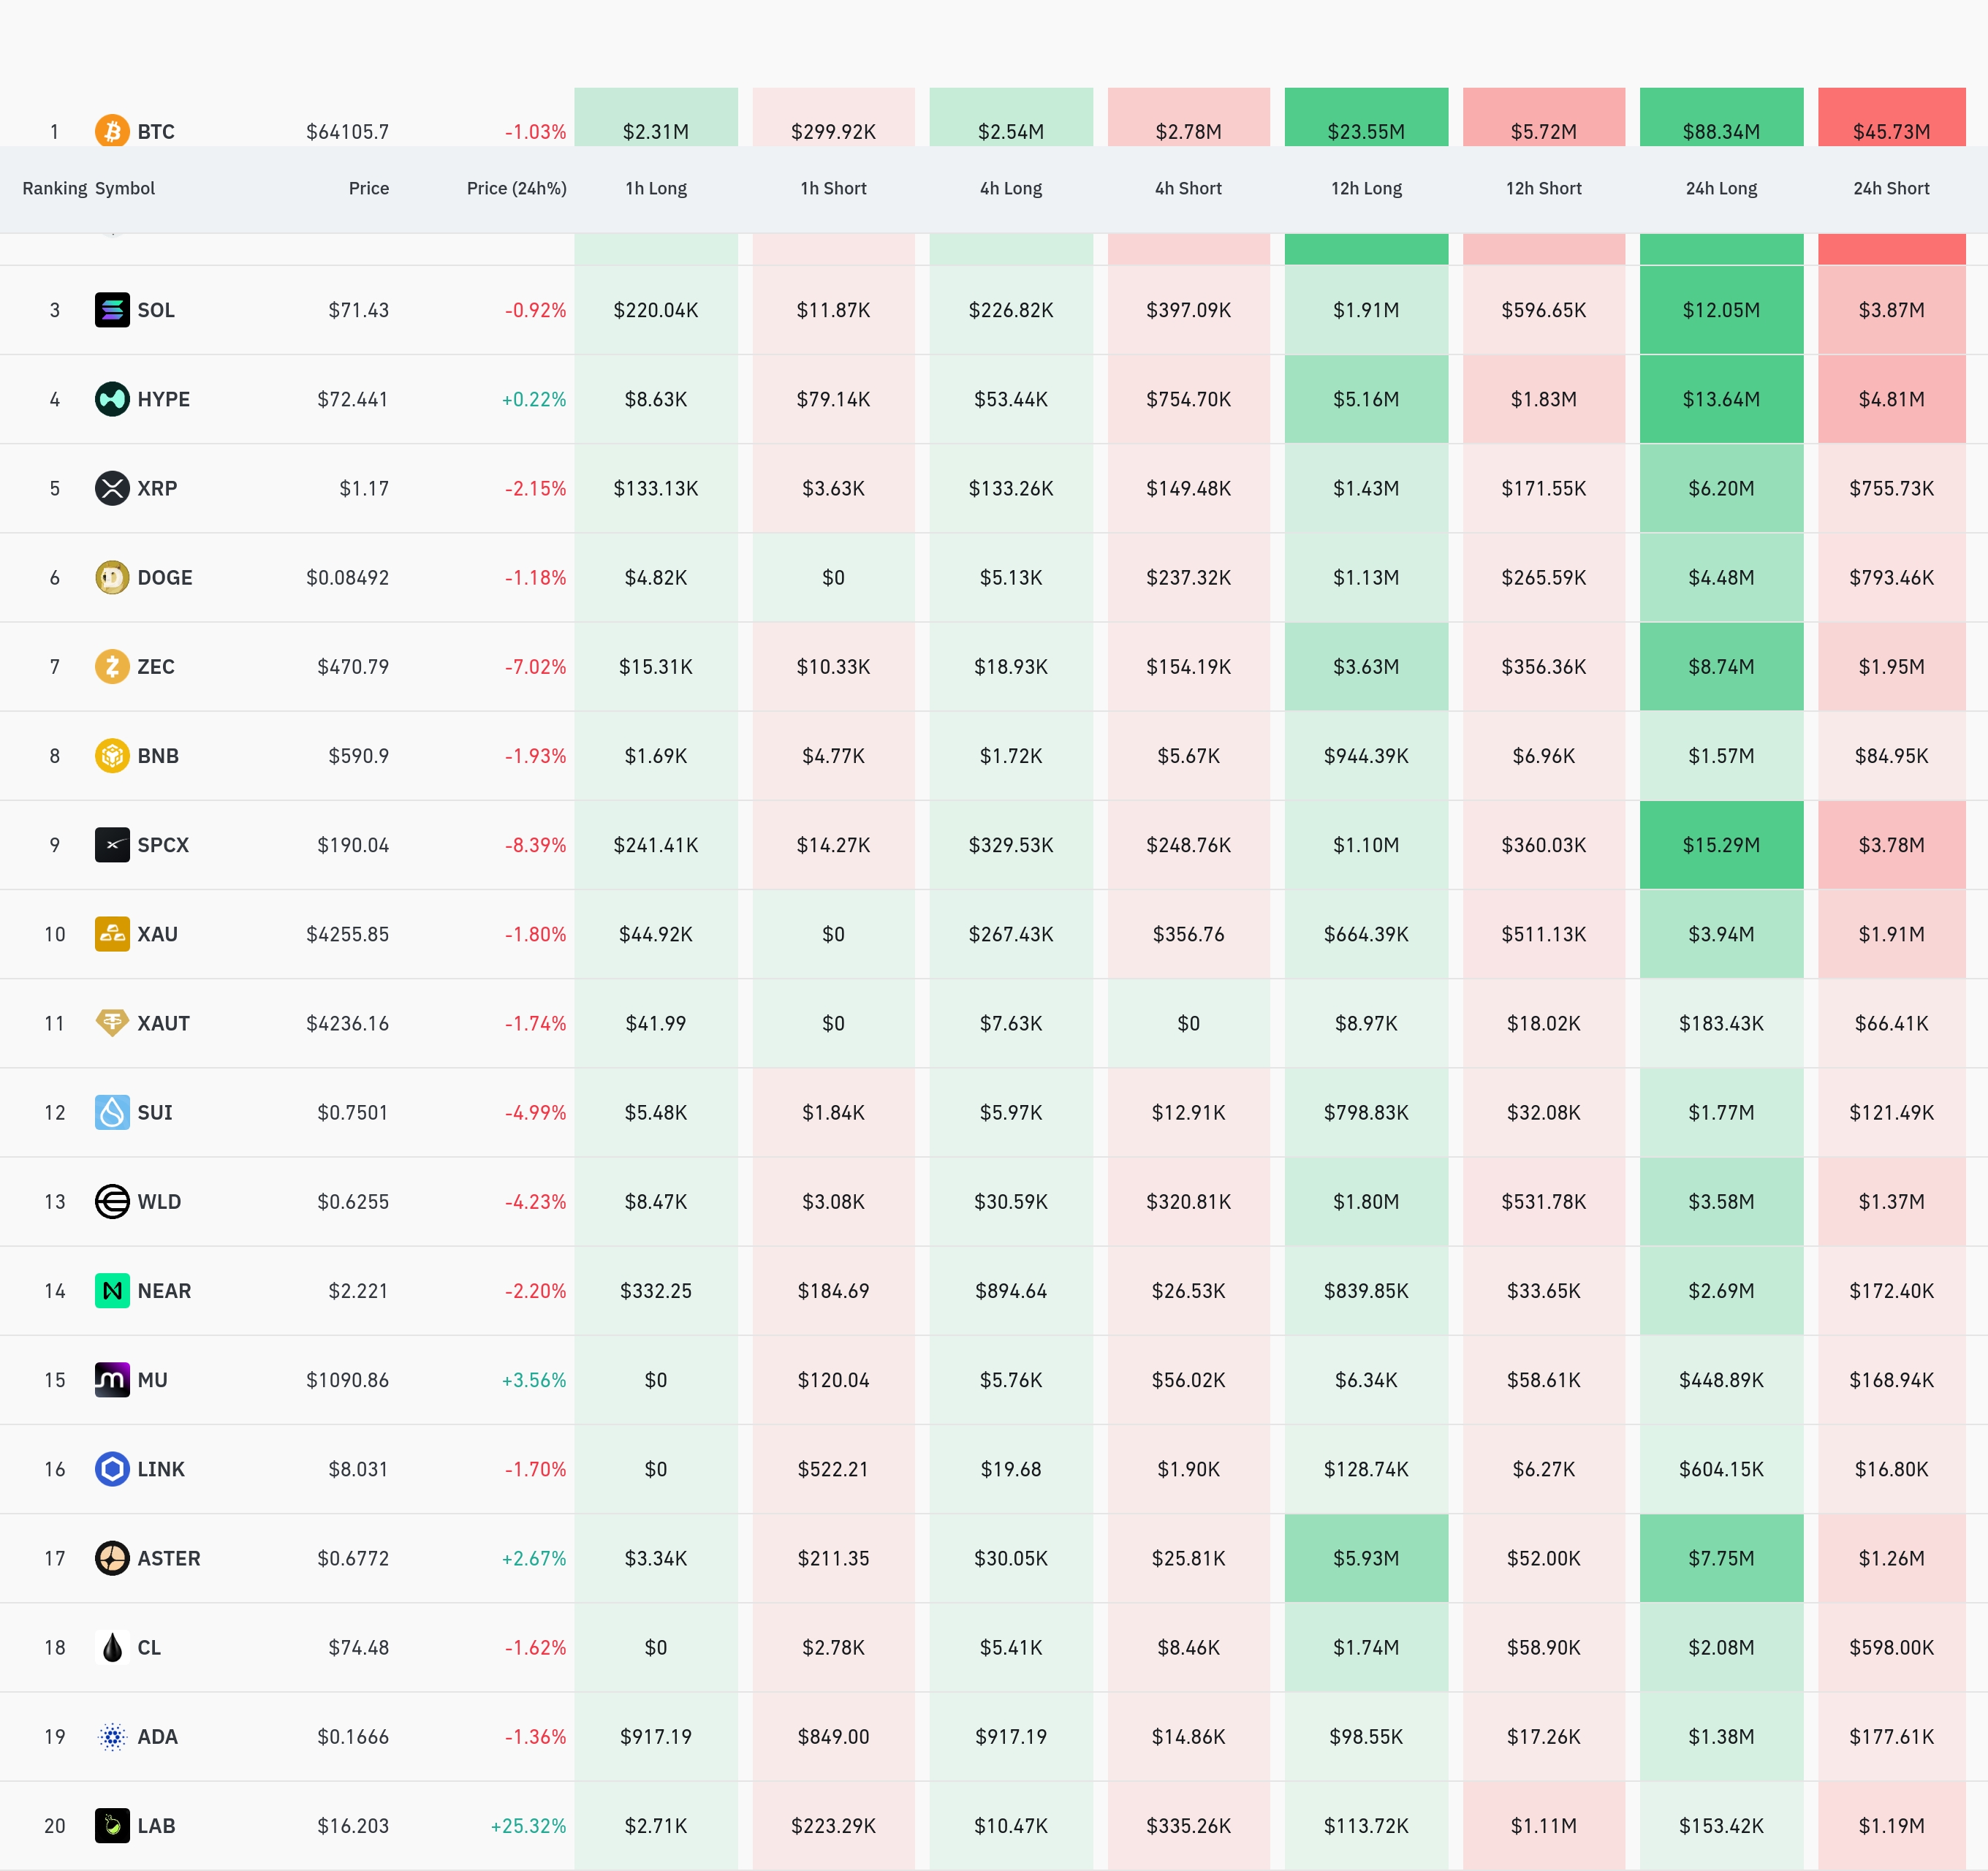This screenshot has height=1871, width=1988.
Task: Open the NEAR token icon
Action: coord(112,1290)
